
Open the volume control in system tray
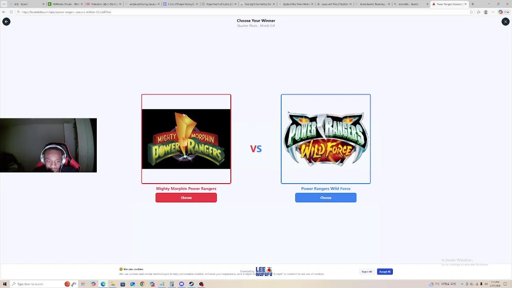(486, 284)
